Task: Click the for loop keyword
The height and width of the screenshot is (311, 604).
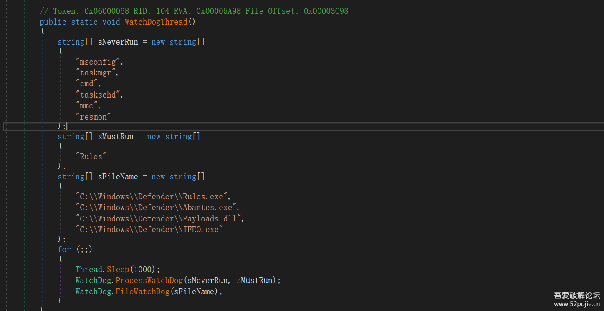Action: pyautogui.click(x=64, y=250)
